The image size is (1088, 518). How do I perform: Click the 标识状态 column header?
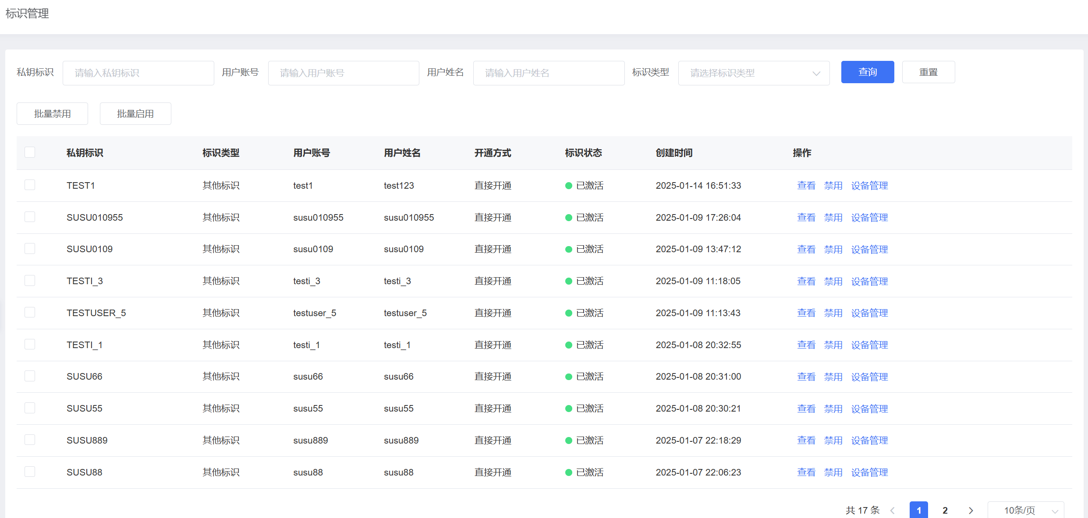click(584, 153)
